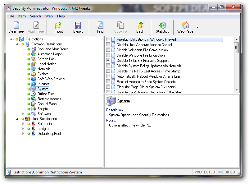The image size is (249, 184).
Task: Open the Search menu
Action: click(x=35, y=16)
